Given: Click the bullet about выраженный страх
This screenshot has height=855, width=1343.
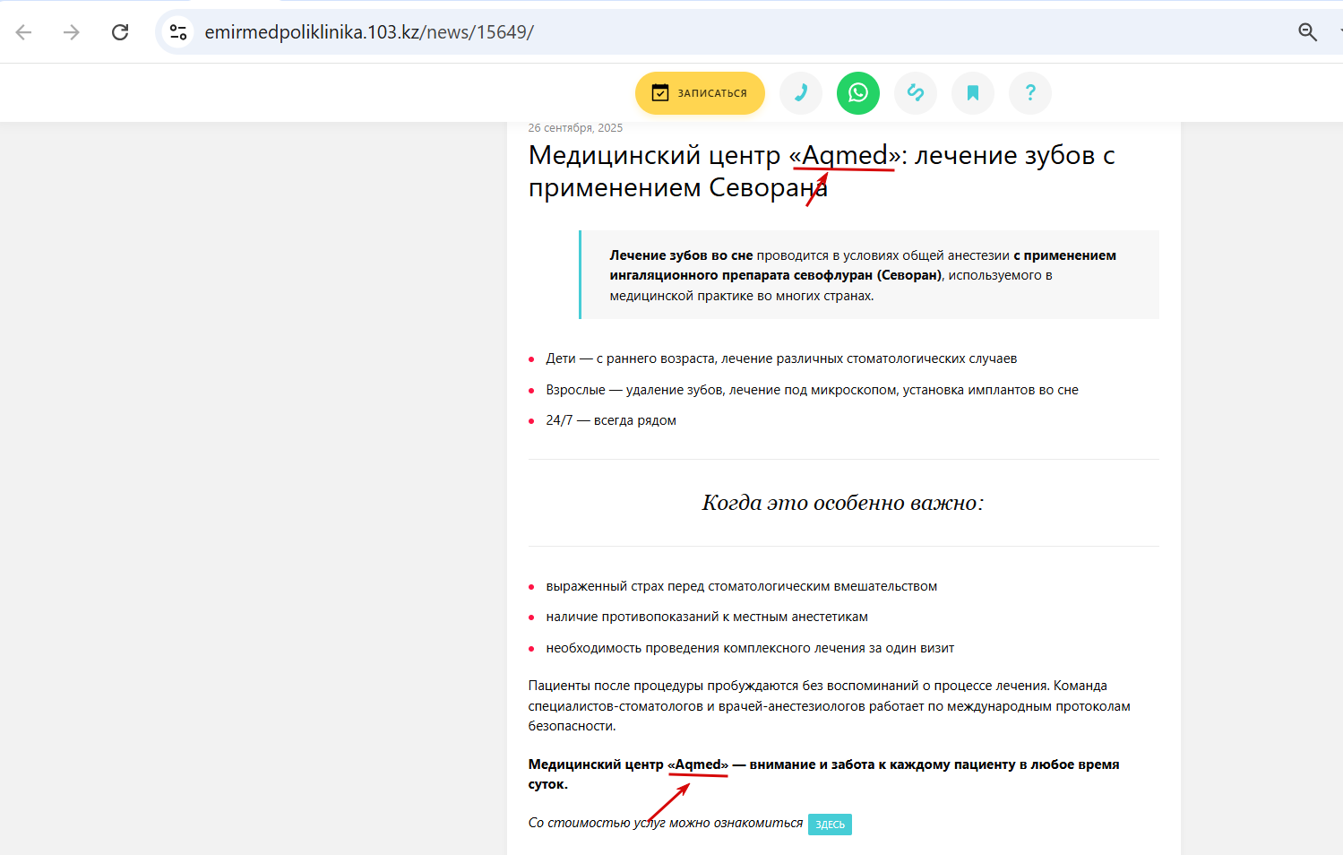Looking at the screenshot, I should [x=742, y=586].
